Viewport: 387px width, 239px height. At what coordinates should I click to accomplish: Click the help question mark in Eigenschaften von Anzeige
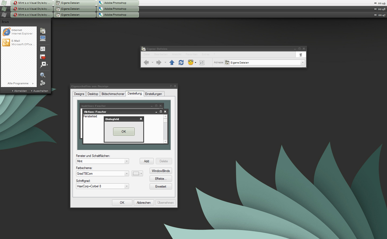click(x=171, y=86)
